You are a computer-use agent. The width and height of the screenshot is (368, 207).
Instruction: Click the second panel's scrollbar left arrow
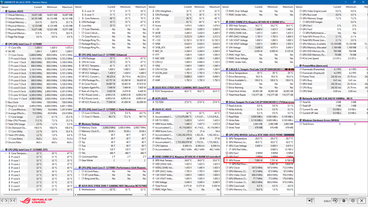76,194
